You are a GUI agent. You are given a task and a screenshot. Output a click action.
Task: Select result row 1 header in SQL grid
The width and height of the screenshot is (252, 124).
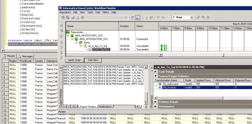5,65
